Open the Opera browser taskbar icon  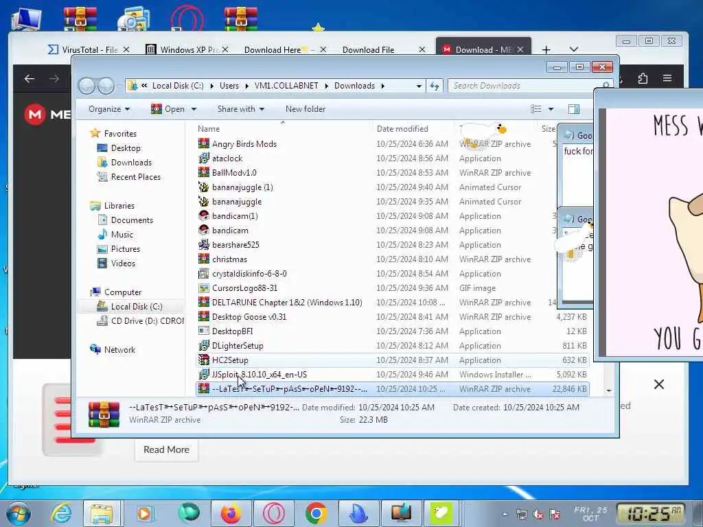(274, 513)
